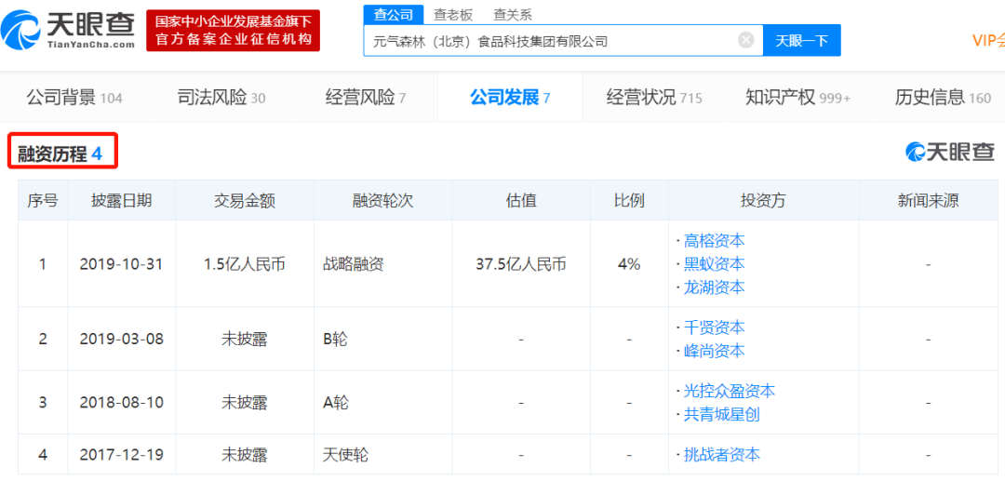Screen dimensions: 1005x481
Task: Click the TianYanCha logo at top left
Action: pos(68,30)
